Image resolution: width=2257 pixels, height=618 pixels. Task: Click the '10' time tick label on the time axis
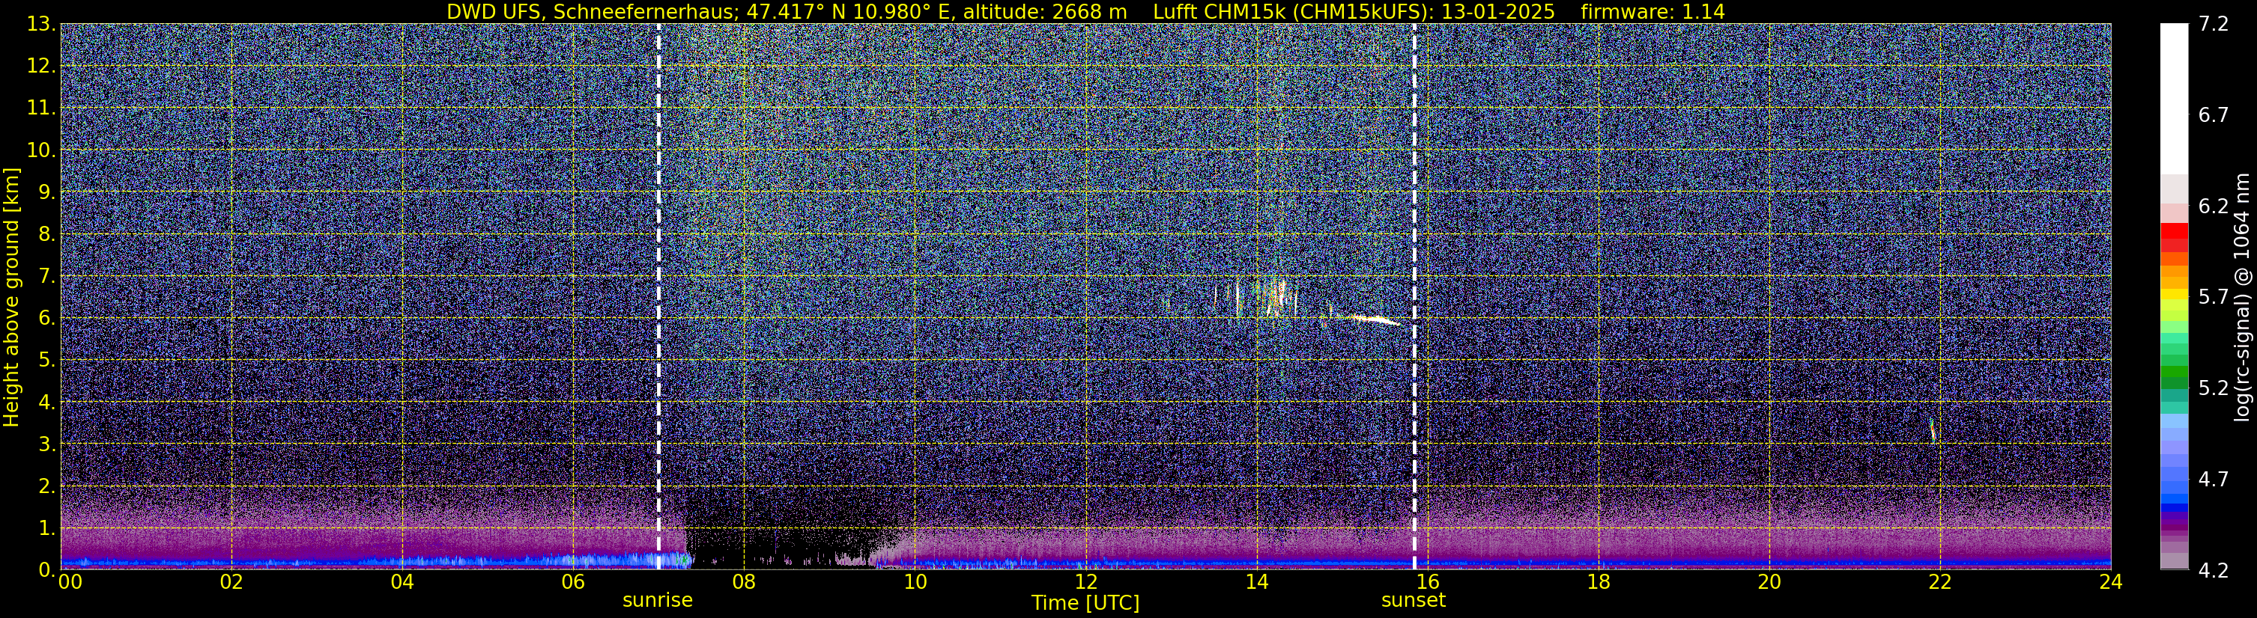(x=915, y=582)
